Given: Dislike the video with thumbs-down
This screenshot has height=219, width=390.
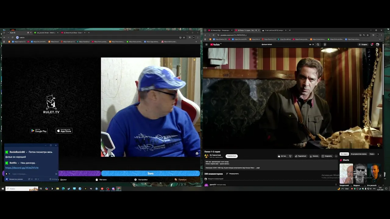Looking at the screenshot, I should click(290, 156).
